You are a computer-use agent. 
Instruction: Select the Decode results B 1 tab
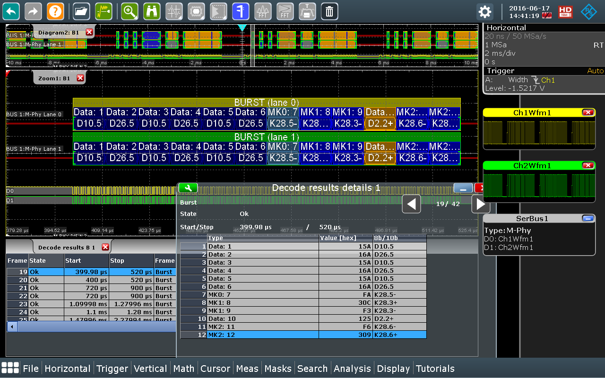tap(66, 247)
